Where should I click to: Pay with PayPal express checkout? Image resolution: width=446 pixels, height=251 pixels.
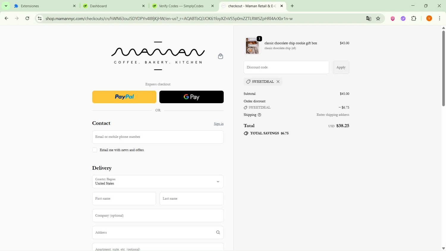(x=124, y=97)
